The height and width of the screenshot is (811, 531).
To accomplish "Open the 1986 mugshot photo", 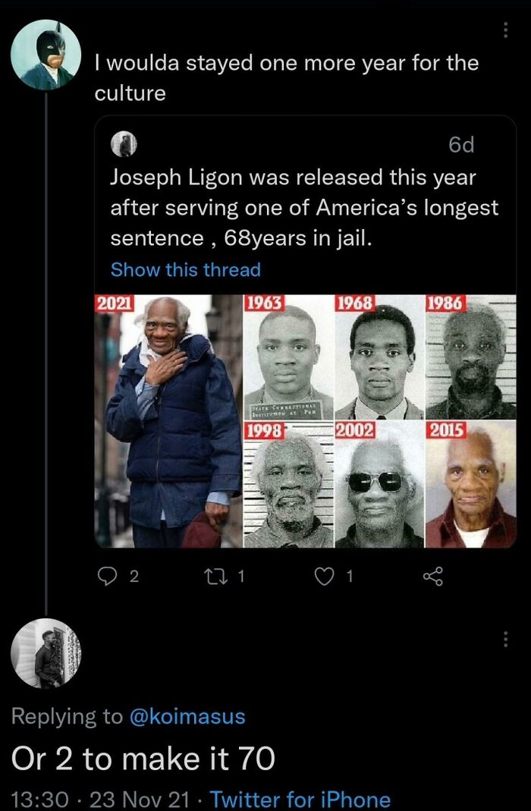I will 471,357.
